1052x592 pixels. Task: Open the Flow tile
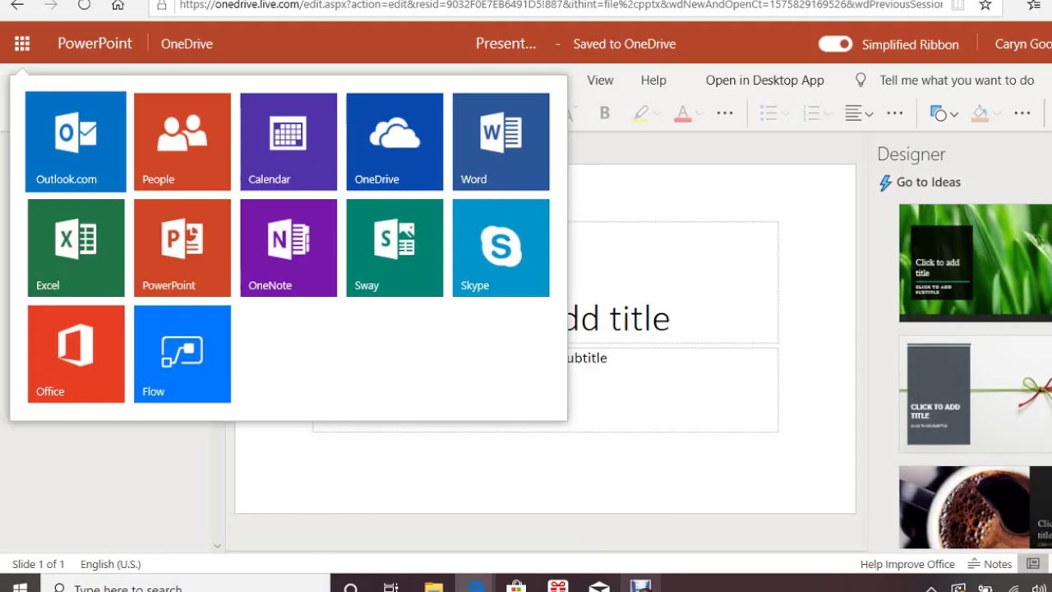[x=182, y=354]
